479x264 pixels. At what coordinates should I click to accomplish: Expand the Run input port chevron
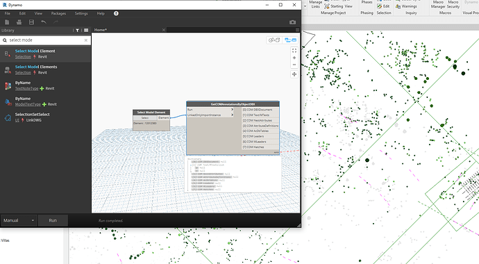(232, 109)
